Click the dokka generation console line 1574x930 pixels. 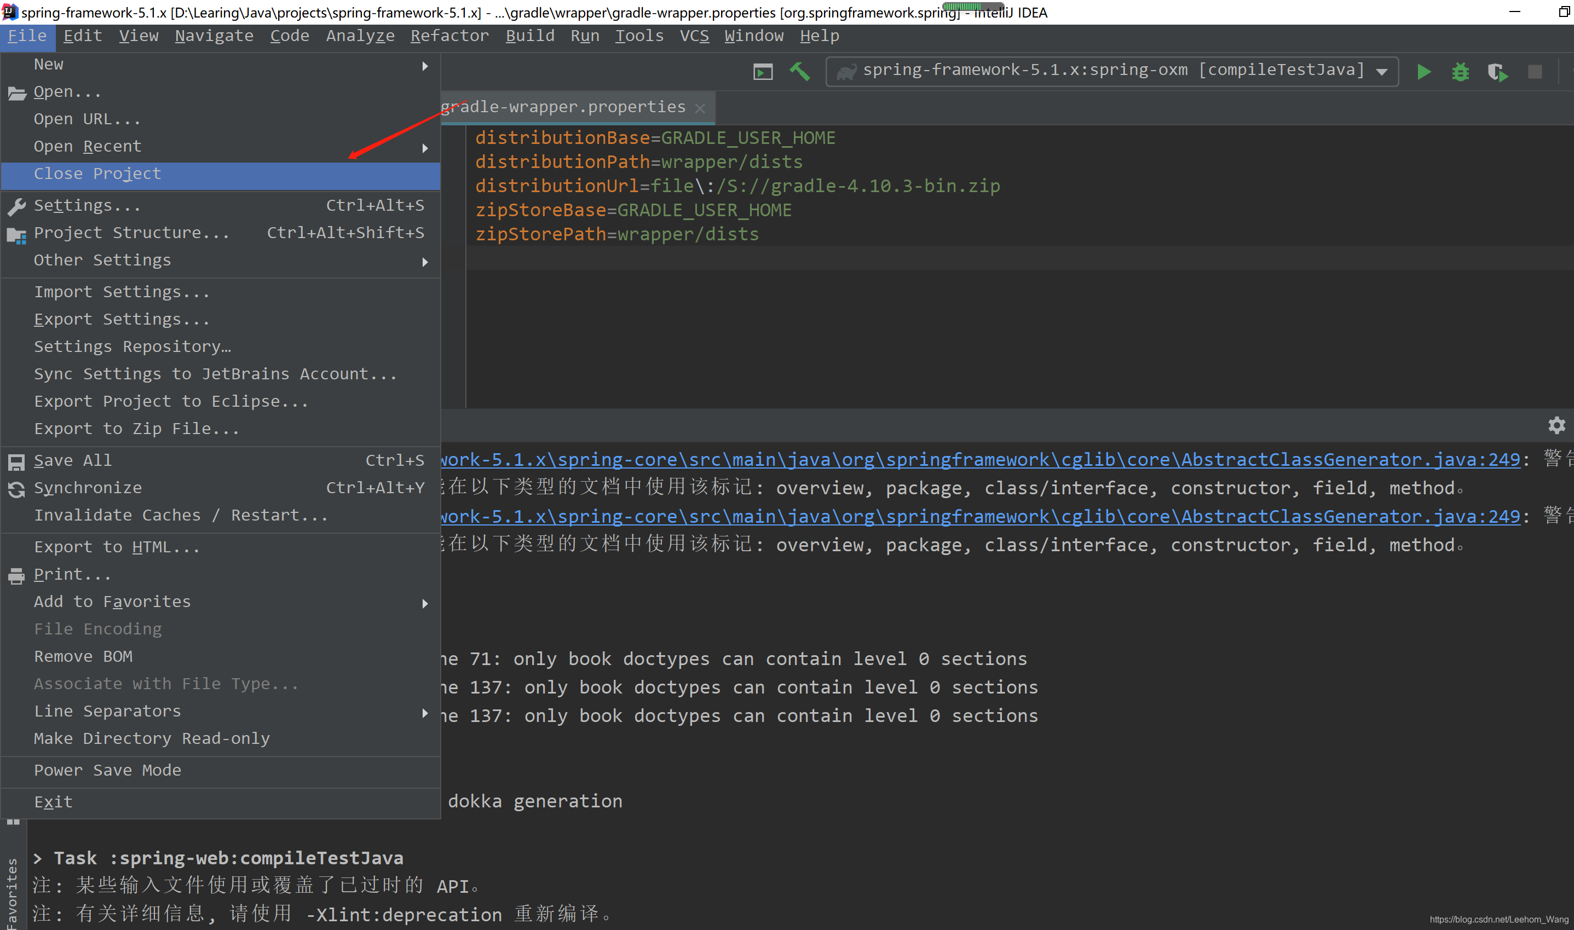coord(535,801)
